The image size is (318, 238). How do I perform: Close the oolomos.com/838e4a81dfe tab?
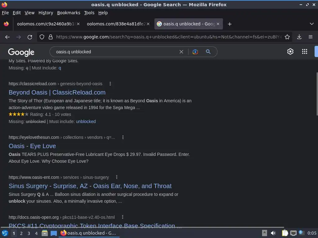click(148, 24)
